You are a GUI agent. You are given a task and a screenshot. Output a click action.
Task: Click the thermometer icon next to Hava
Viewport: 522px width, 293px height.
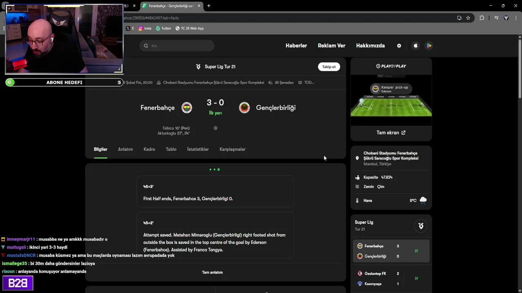click(x=357, y=201)
